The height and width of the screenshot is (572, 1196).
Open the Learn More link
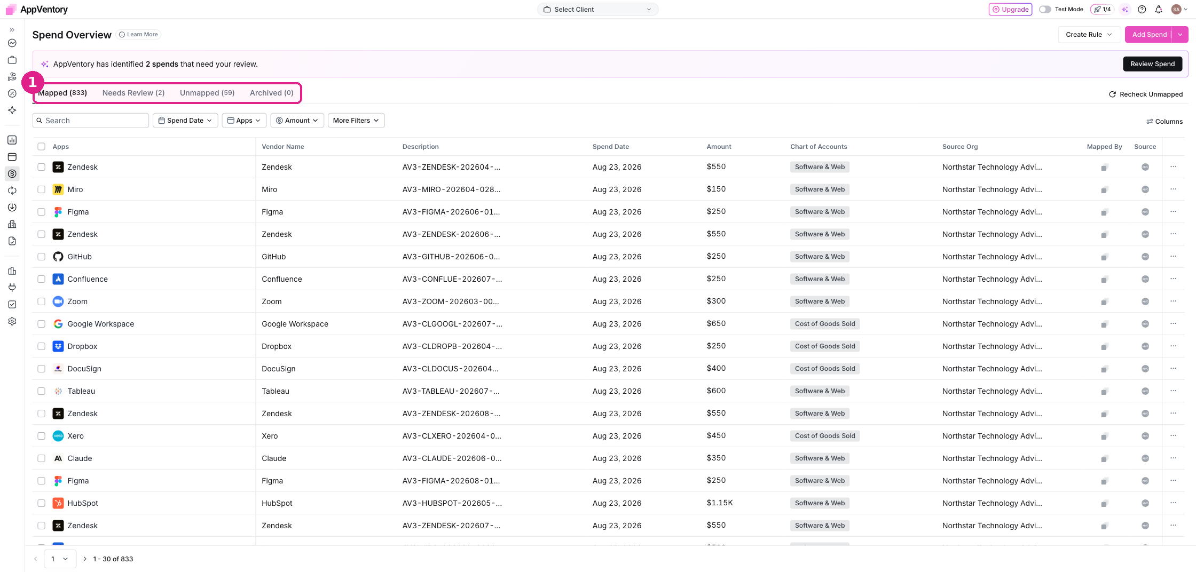click(x=138, y=34)
